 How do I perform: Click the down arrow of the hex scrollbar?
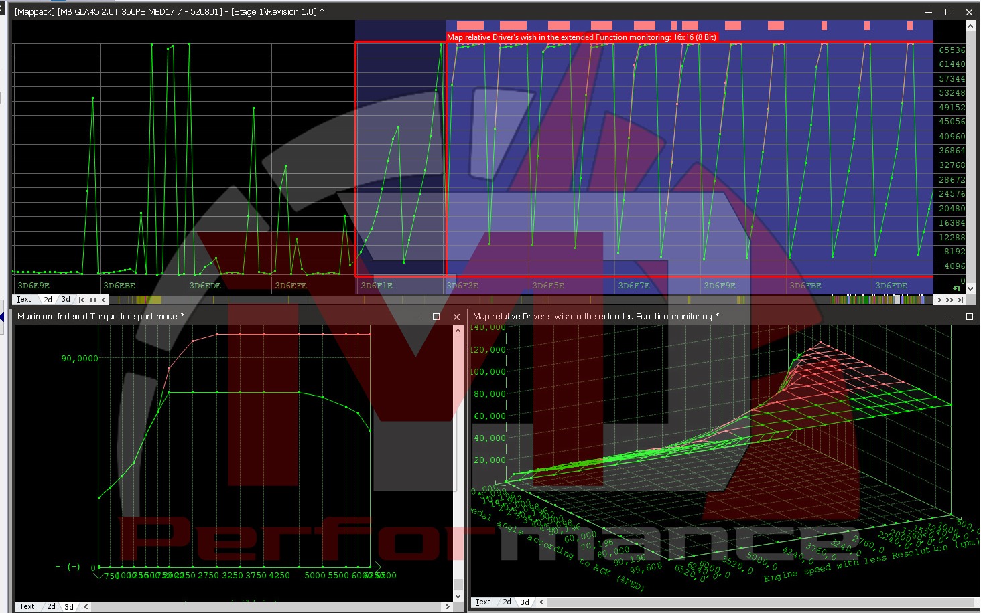(x=970, y=288)
